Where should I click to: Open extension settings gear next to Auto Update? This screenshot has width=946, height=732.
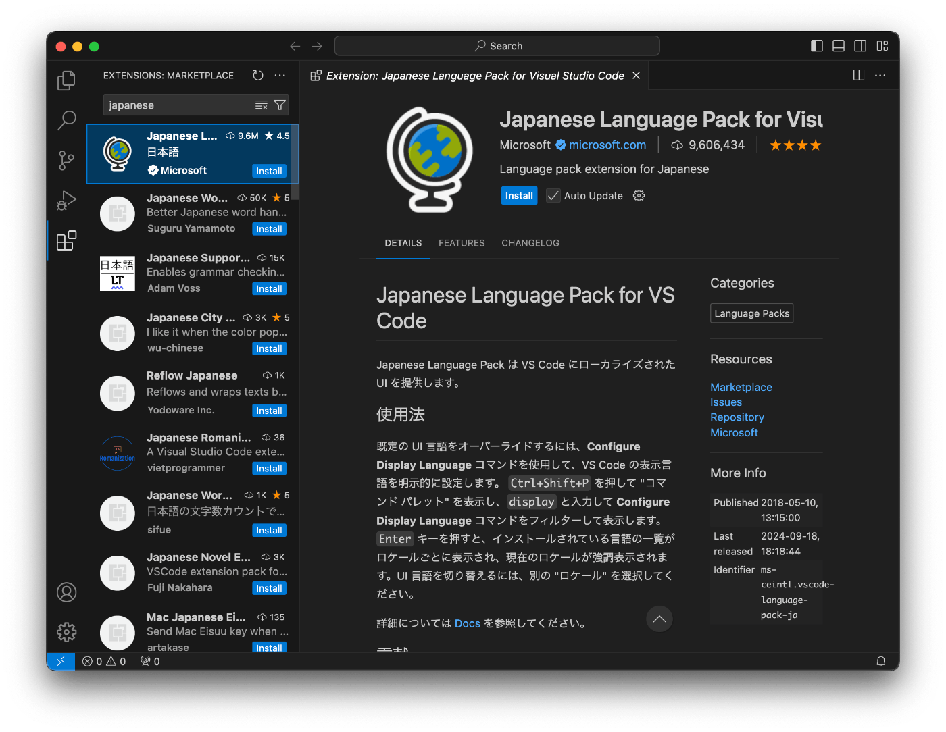pos(639,196)
